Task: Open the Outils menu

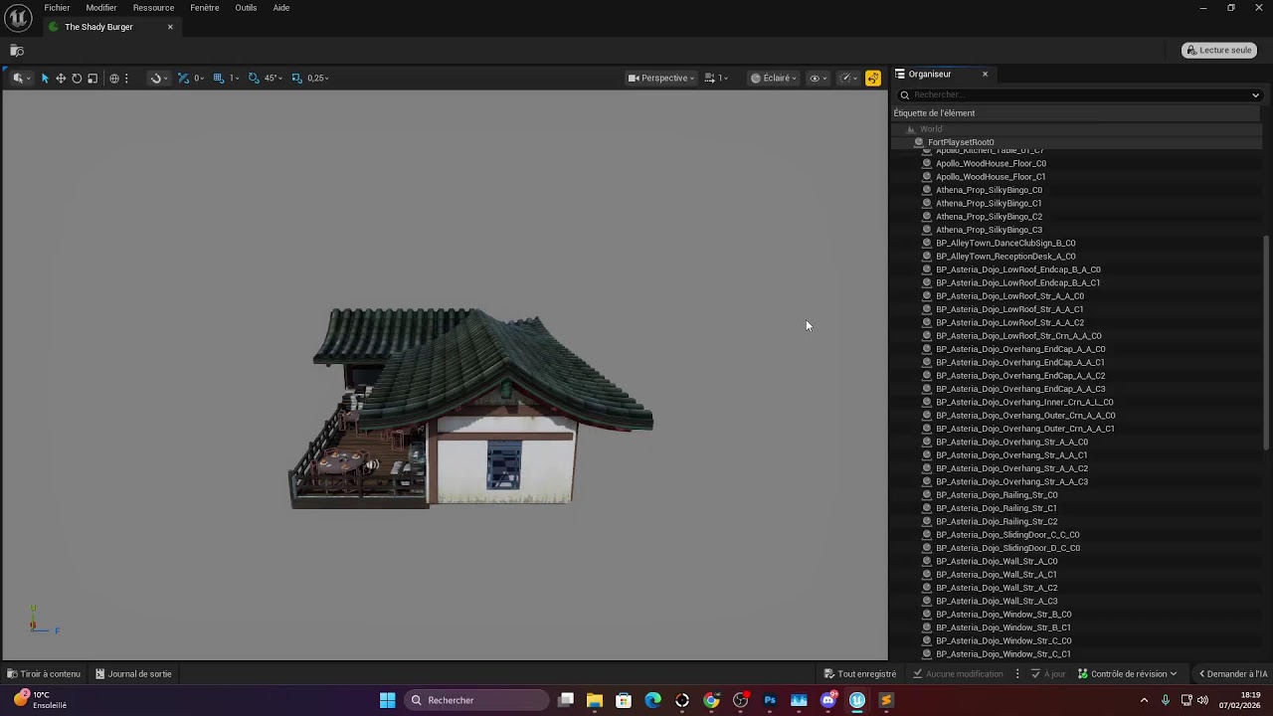Action: [246, 8]
